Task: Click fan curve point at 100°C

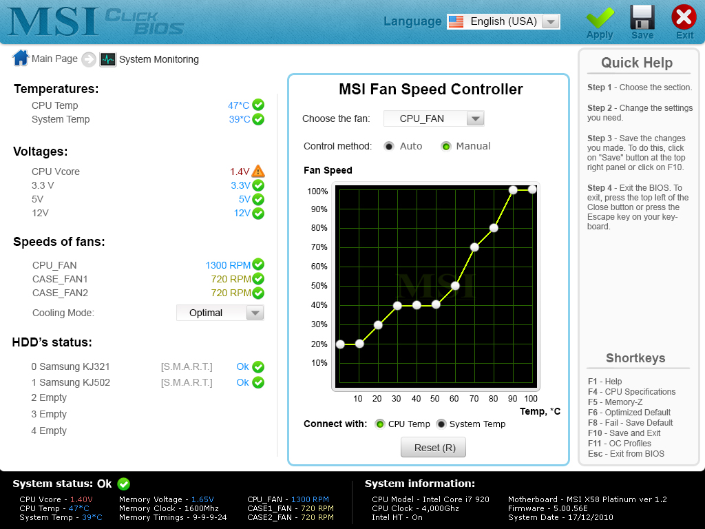Action: [x=532, y=190]
